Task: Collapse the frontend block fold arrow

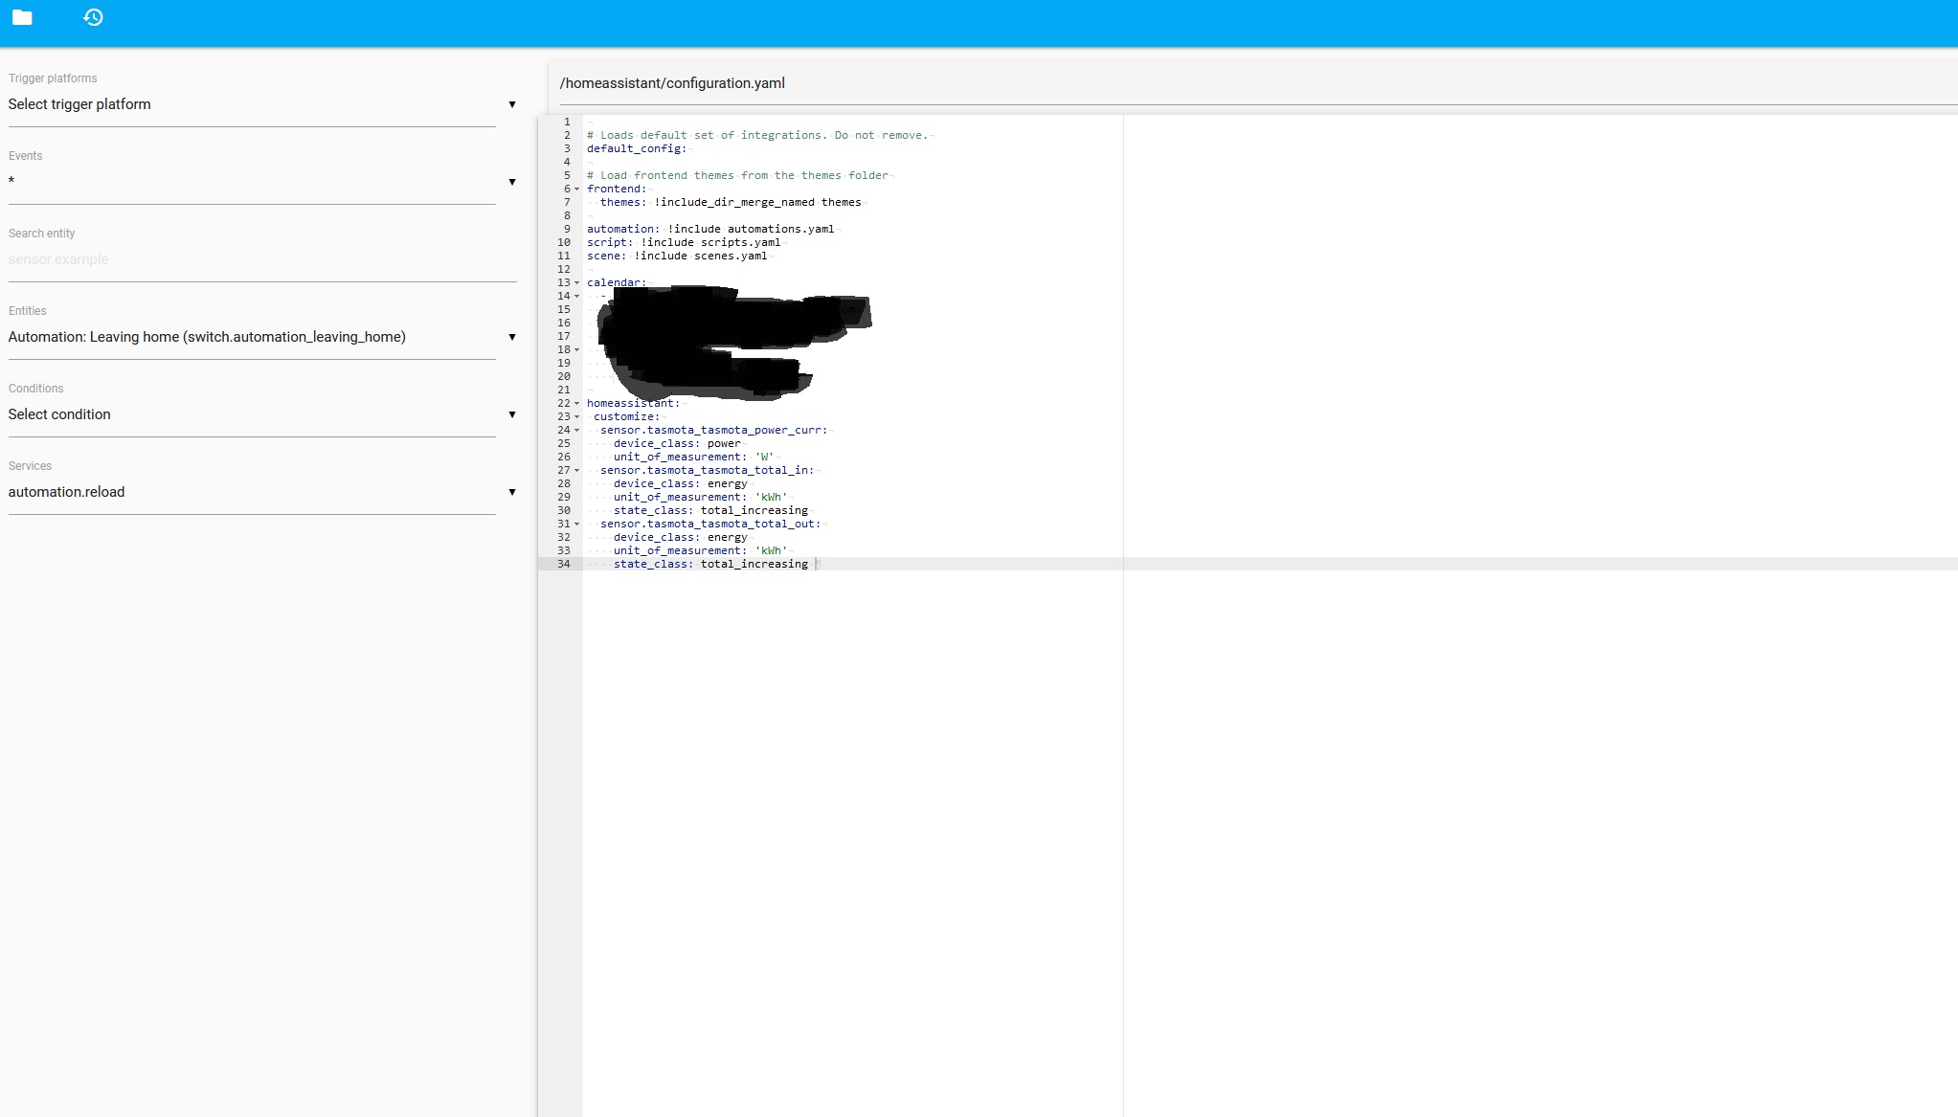Action: [x=576, y=190]
